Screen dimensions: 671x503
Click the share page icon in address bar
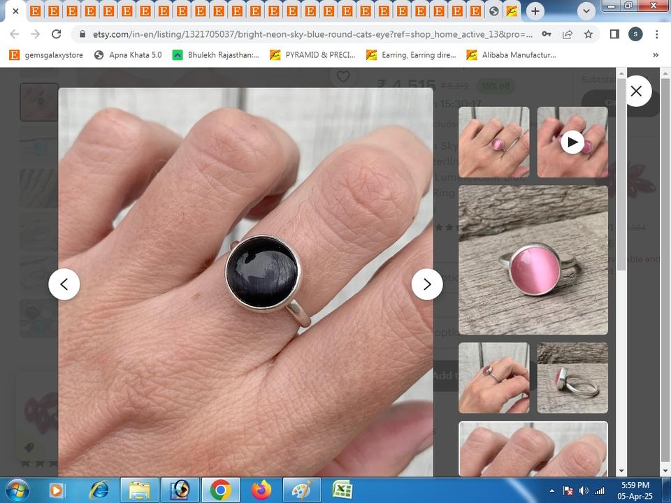click(568, 34)
